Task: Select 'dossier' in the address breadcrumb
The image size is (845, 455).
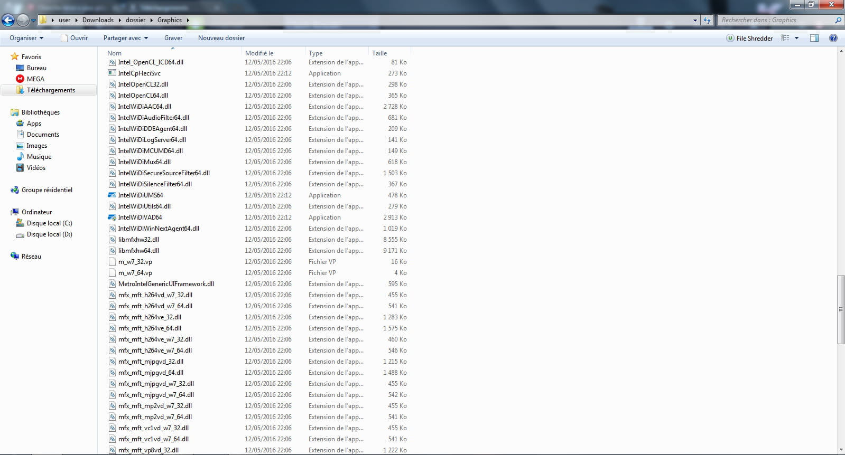Action: (x=135, y=20)
